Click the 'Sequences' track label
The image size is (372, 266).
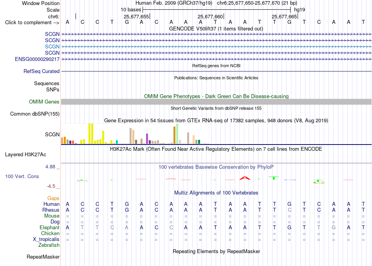[47, 83]
